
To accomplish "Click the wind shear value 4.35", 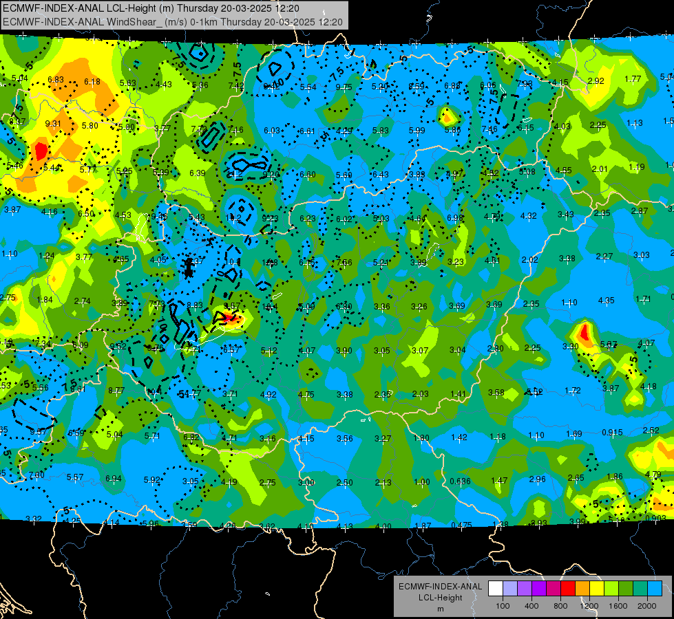I will pyautogui.click(x=606, y=301).
